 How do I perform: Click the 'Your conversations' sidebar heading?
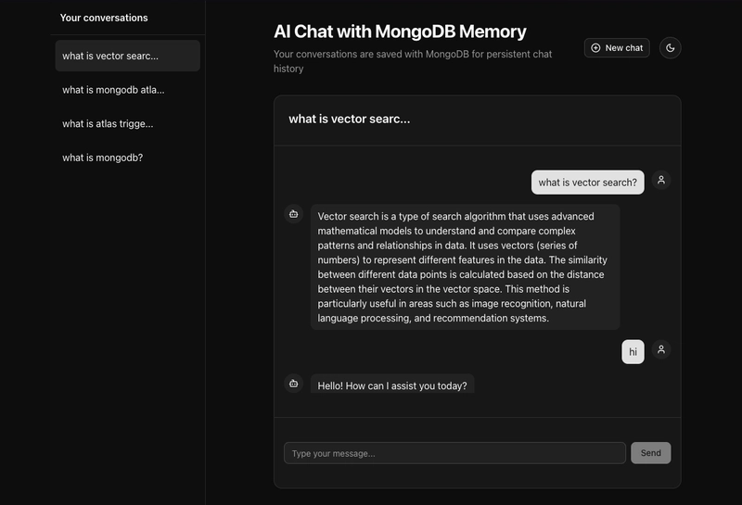click(x=104, y=18)
